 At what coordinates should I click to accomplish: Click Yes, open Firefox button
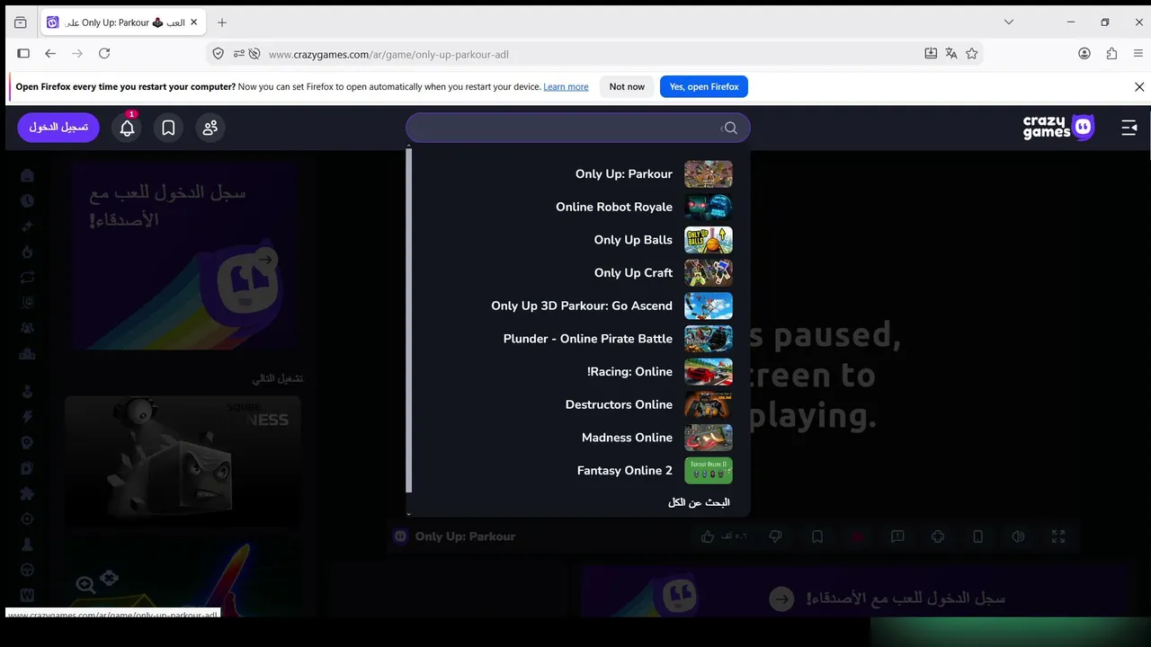click(704, 87)
